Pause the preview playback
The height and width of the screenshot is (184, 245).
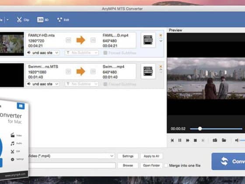click(x=180, y=140)
